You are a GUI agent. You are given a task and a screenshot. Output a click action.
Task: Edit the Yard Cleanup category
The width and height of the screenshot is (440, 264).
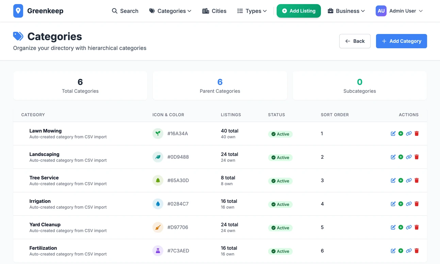pyautogui.click(x=393, y=227)
